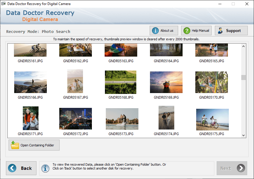The height and width of the screenshot is (179, 254).
Task: Click the folder icon on Open Containing Folder
Action: pos(15,145)
